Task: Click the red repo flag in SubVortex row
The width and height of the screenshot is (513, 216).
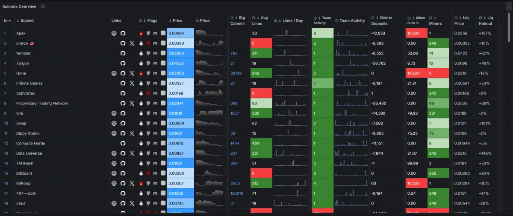Action: click(x=148, y=93)
